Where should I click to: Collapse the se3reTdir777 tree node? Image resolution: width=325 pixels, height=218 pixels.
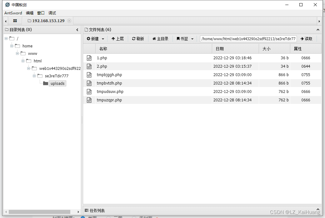34,76
